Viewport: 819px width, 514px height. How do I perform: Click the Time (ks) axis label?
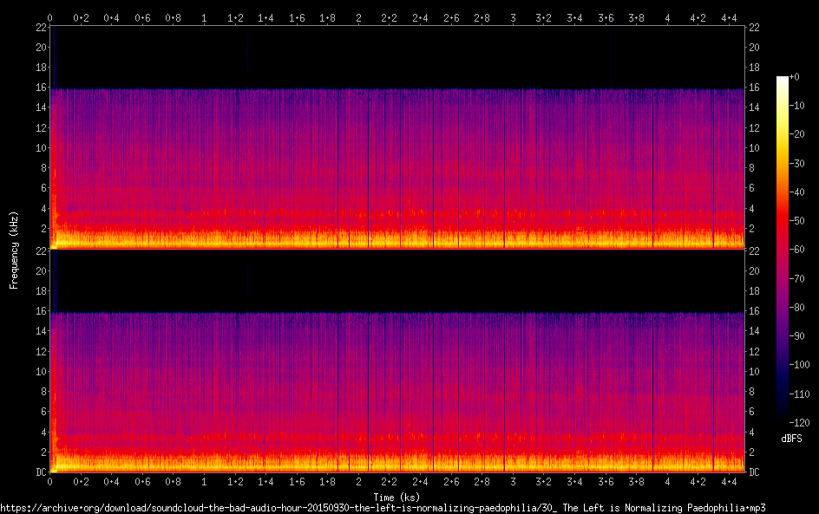click(396, 497)
